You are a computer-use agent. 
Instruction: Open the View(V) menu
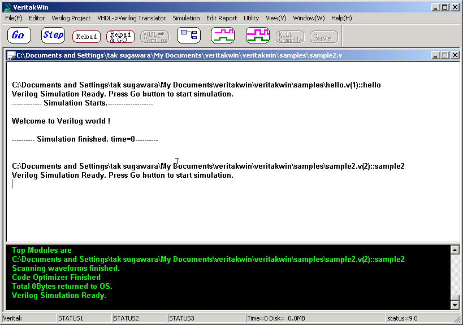click(276, 18)
